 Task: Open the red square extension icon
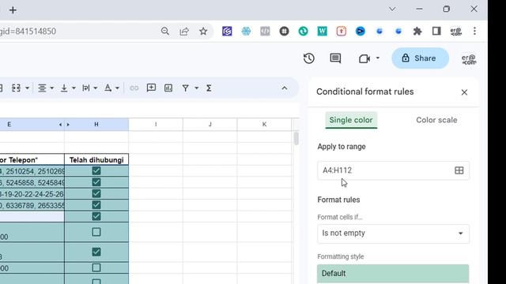pos(341,32)
